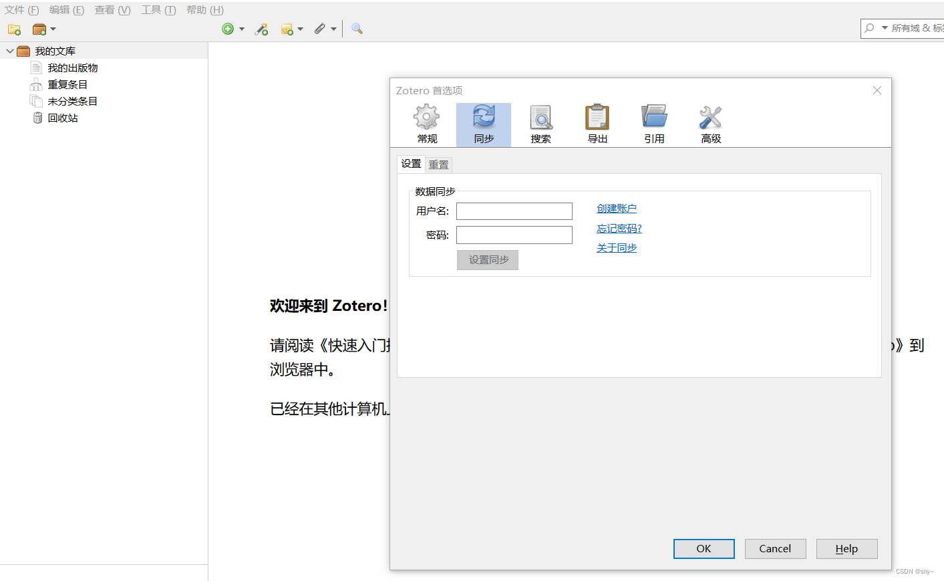944x581 pixels.
Task: Switch to 引用 cite preferences pane
Action: click(654, 125)
